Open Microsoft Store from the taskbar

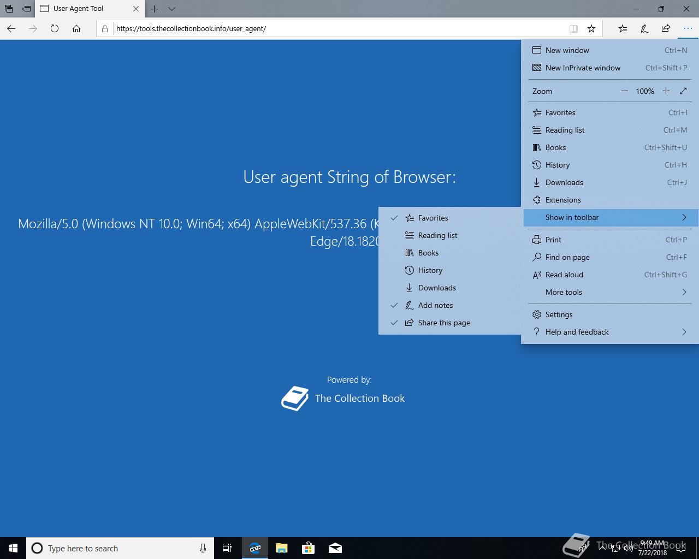(309, 548)
